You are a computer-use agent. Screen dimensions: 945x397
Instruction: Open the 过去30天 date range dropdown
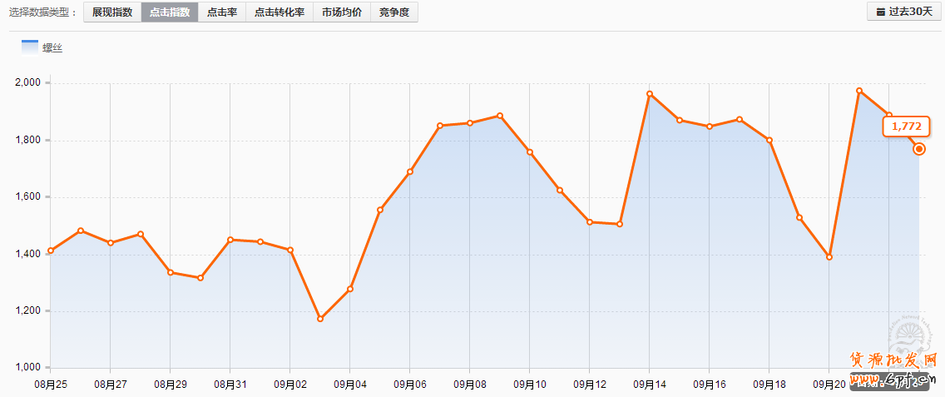pos(904,12)
